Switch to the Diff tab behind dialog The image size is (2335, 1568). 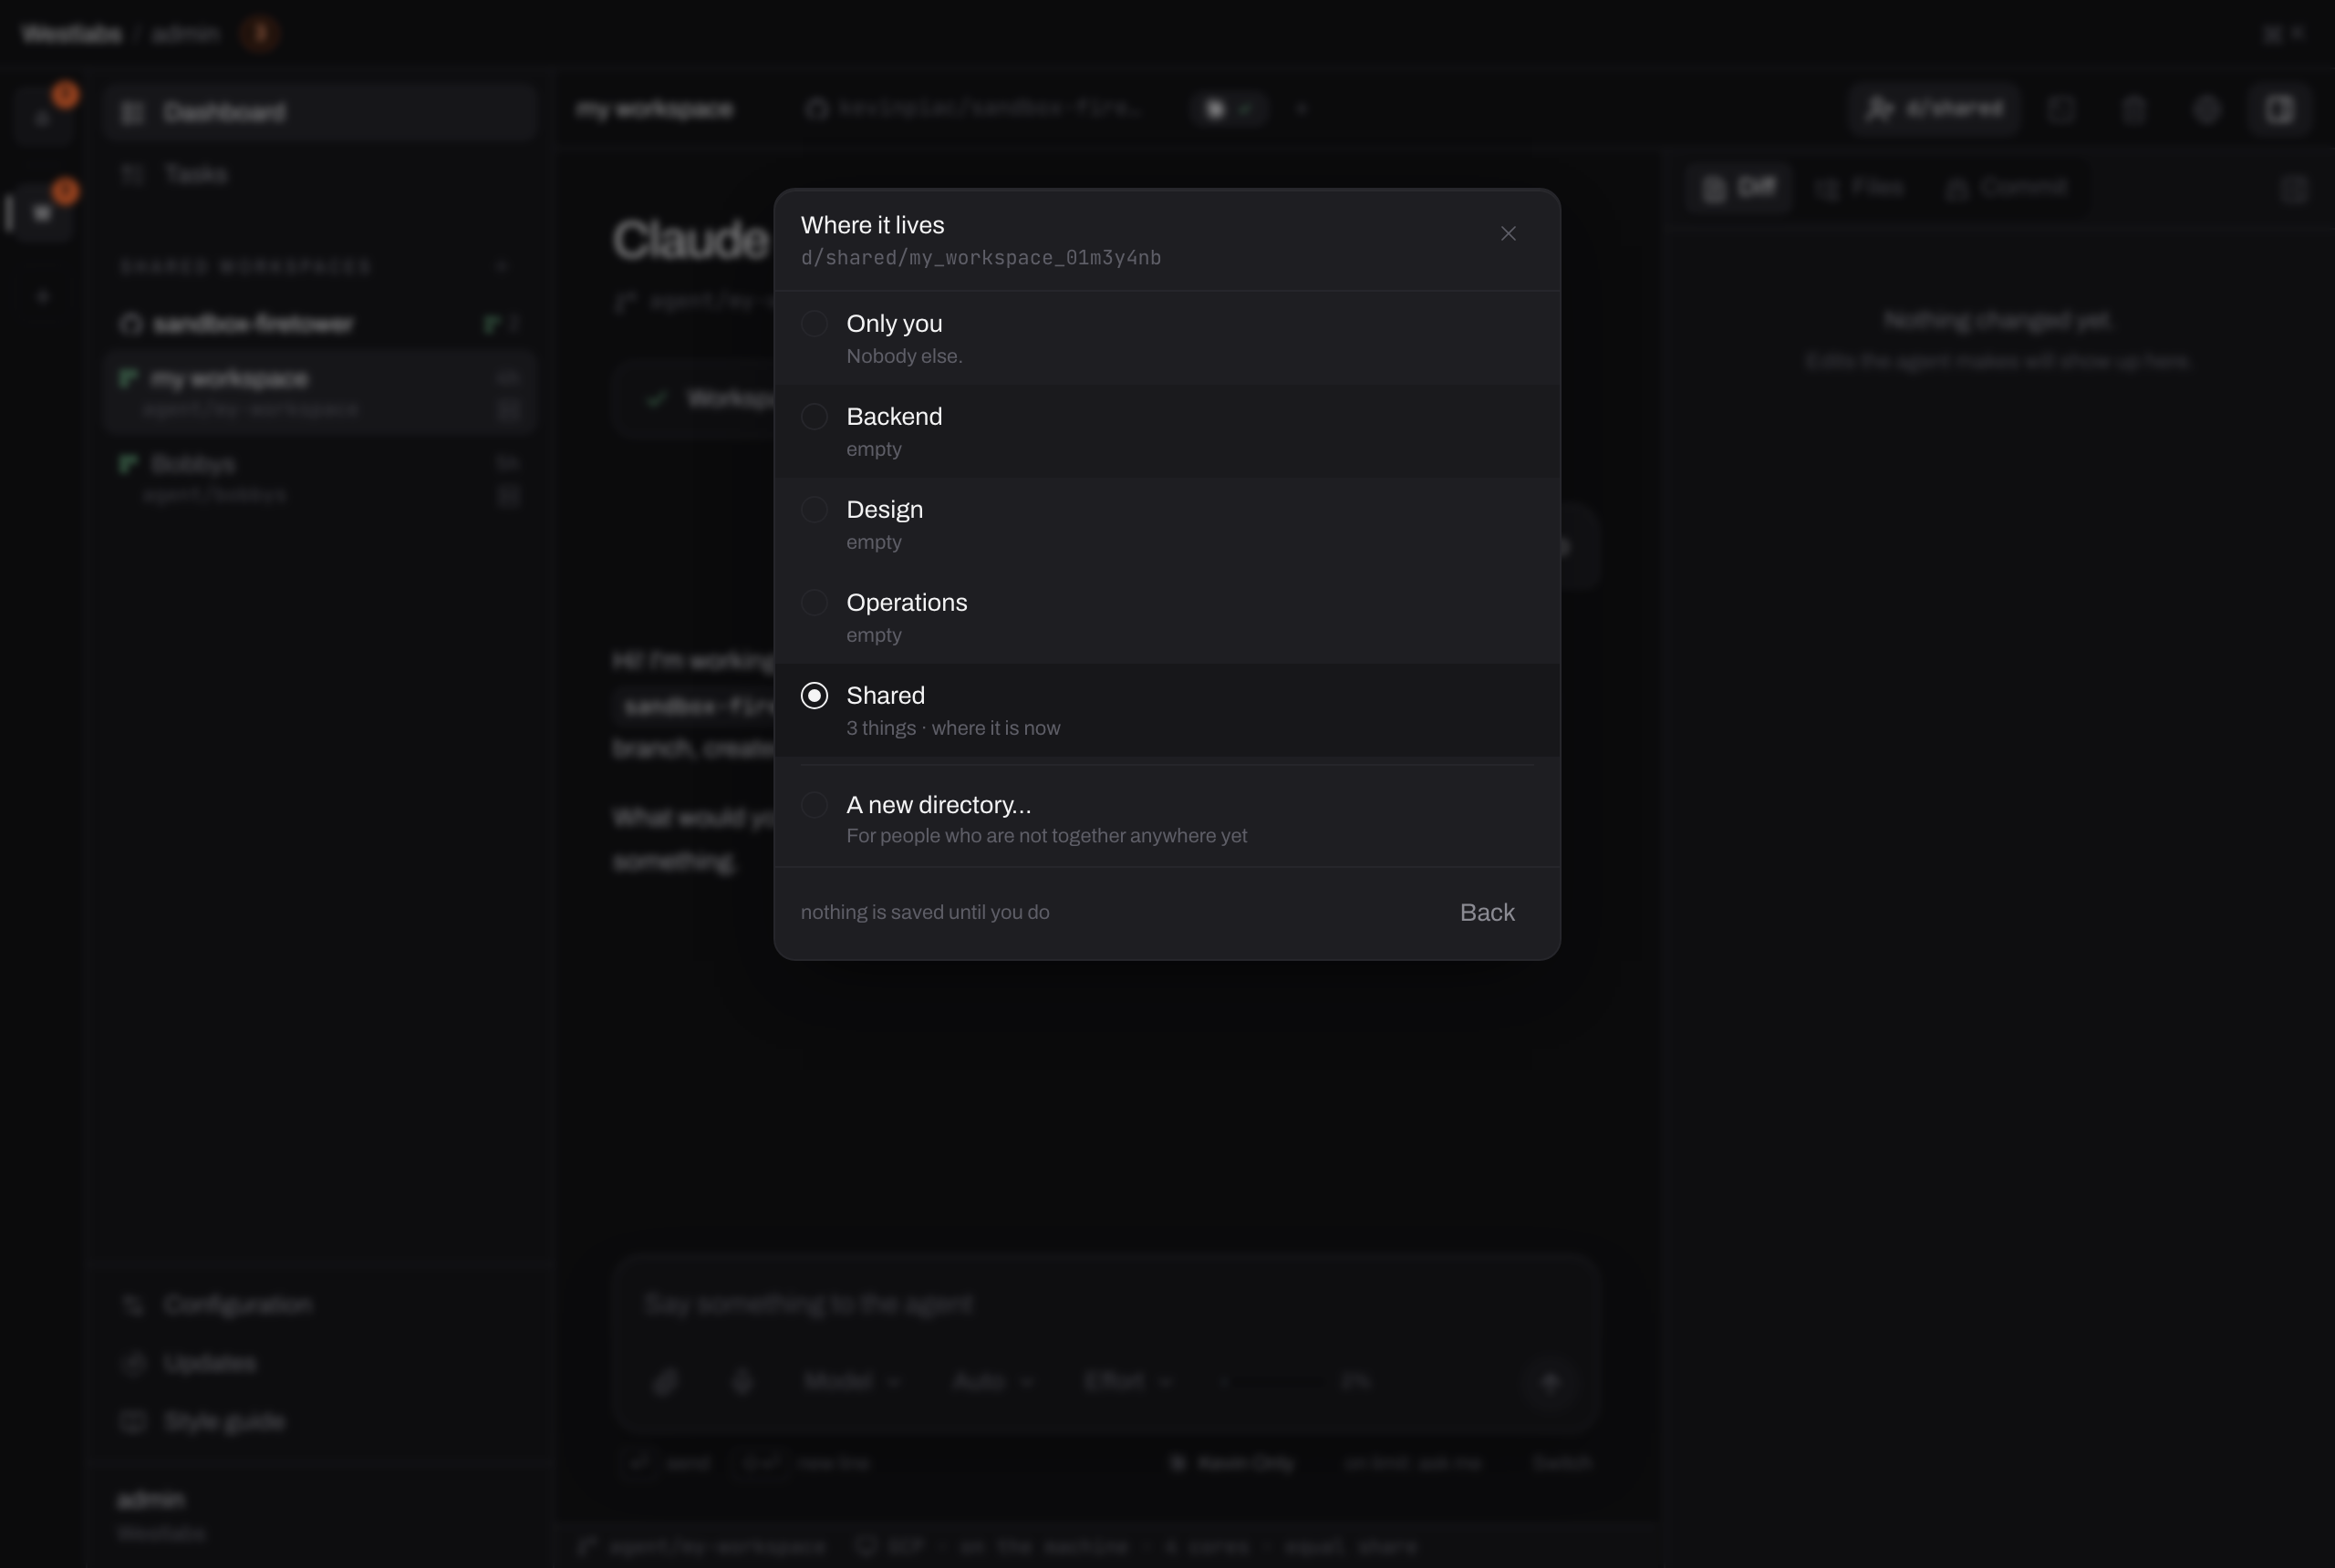click(x=1739, y=188)
